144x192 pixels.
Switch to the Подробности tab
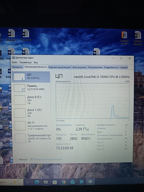coord(111,67)
